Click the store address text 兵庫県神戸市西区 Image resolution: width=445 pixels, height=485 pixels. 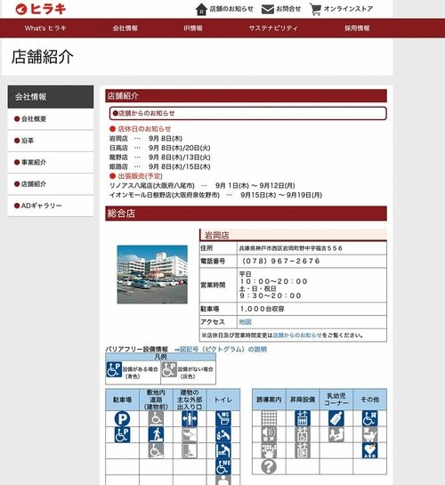tap(290, 248)
